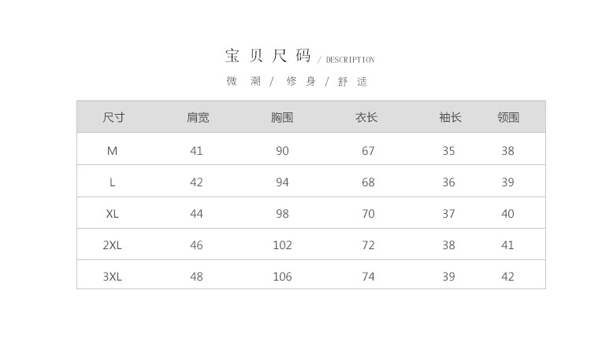The height and width of the screenshot is (338, 591).
Task: Select the 3XL size row label
Action: (x=112, y=277)
